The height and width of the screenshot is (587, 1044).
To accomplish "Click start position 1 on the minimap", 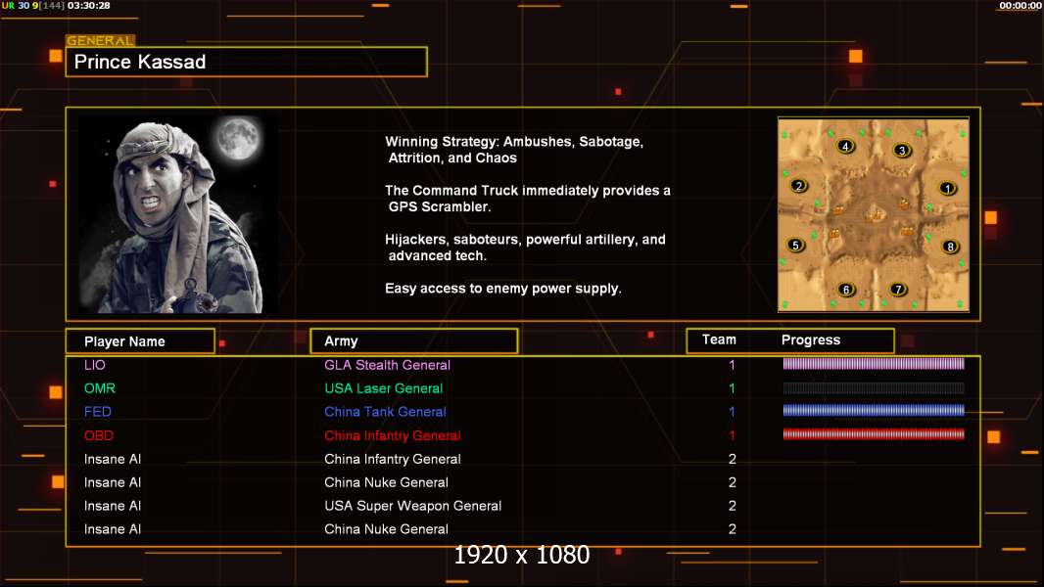I will [947, 188].
